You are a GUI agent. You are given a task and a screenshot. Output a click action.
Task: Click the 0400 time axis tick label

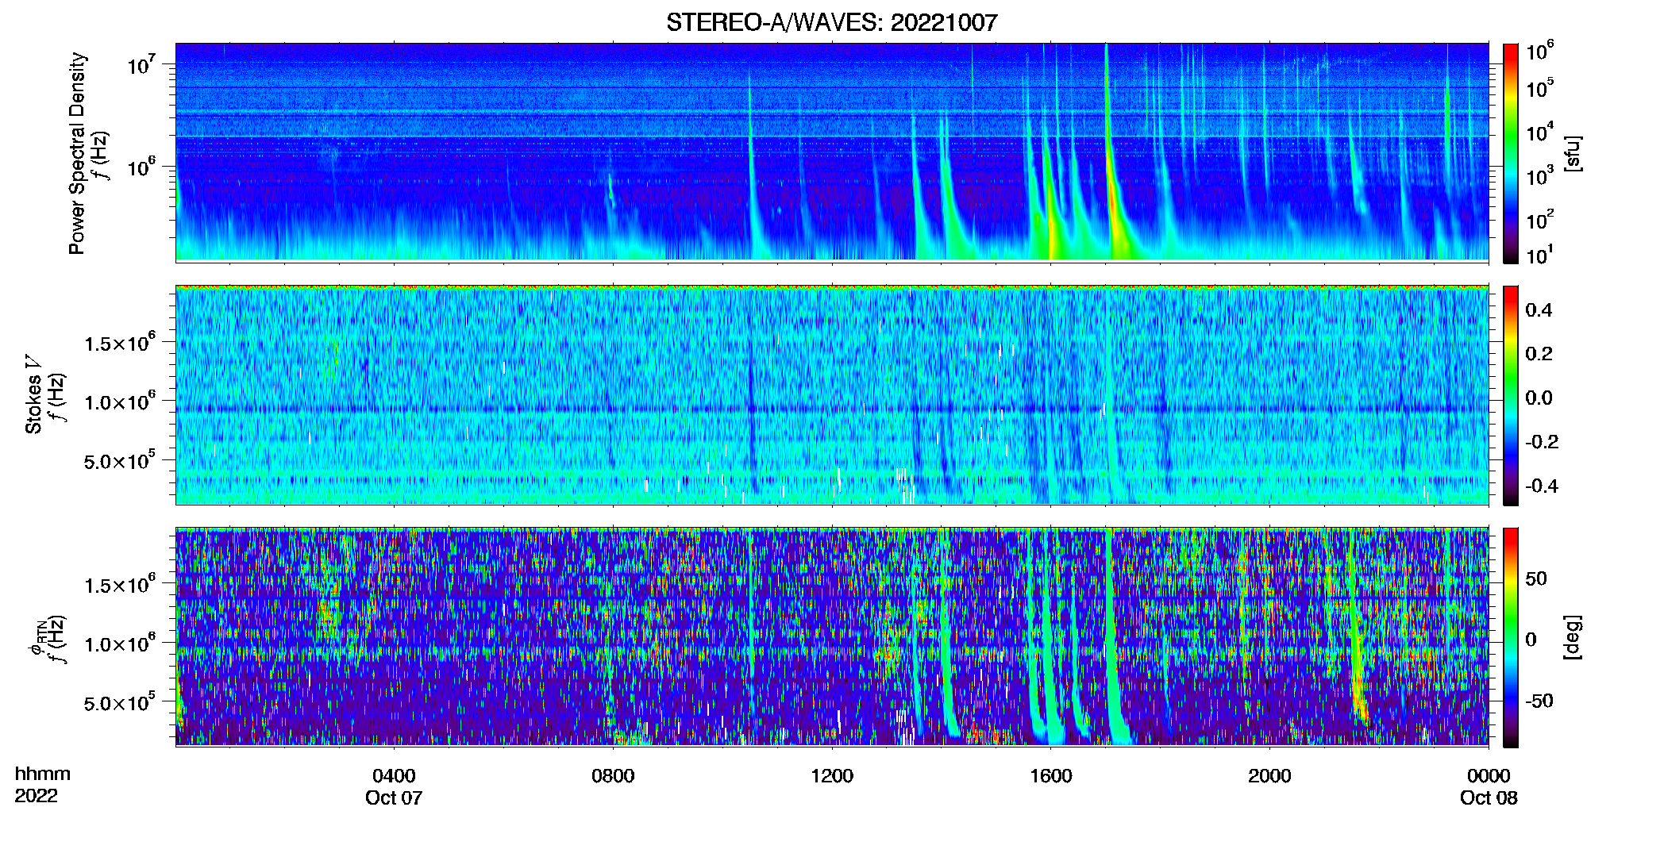pyautogui.click(x=394, y=776)
